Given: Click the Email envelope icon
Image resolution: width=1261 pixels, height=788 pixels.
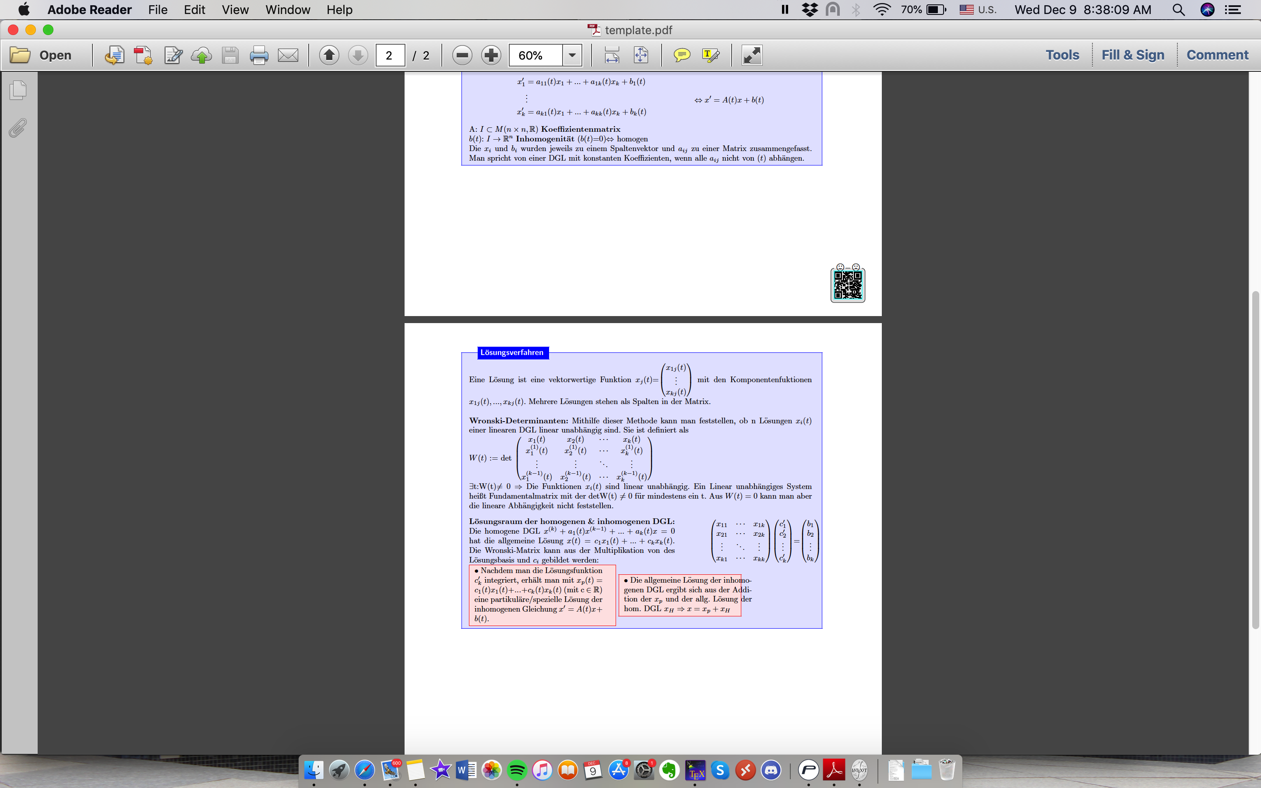Looking at the screenshot, I should coord(288,55).
